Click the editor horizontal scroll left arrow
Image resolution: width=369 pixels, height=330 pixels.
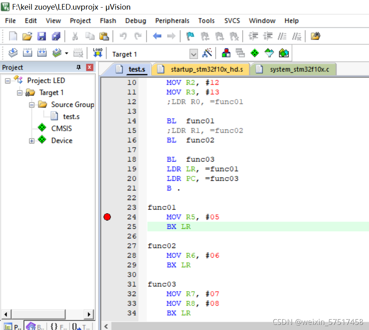click(106, 326)
